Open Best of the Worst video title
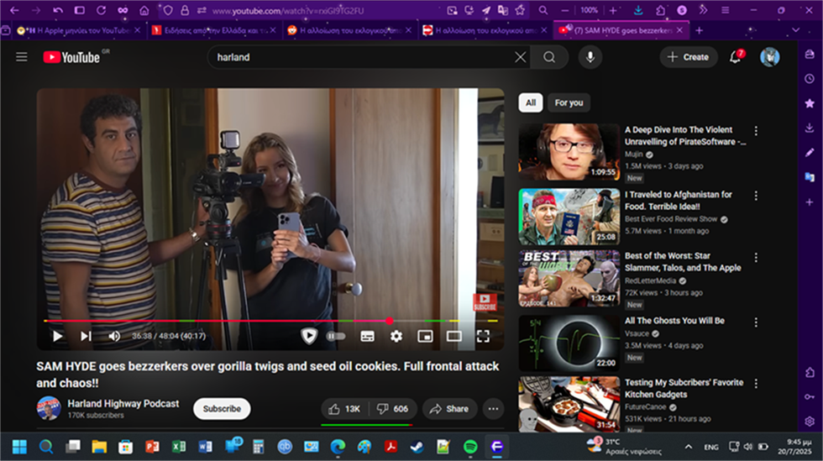823x461 pixels. [683, 261]
